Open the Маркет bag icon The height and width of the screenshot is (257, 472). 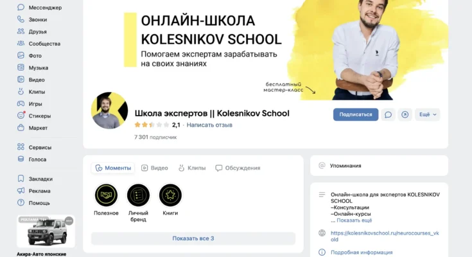21,128
